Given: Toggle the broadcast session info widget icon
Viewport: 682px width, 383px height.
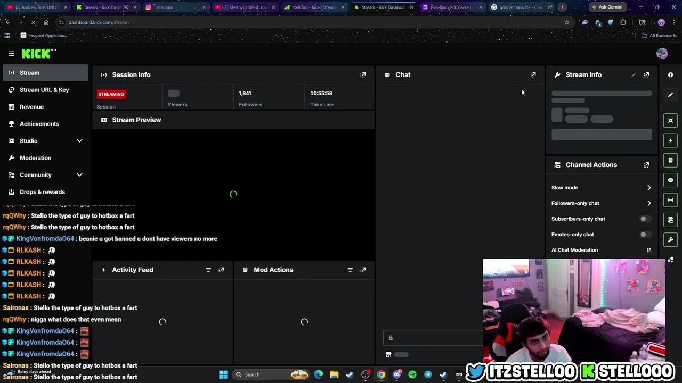Looking at the screenshot, I should (671, 200).
